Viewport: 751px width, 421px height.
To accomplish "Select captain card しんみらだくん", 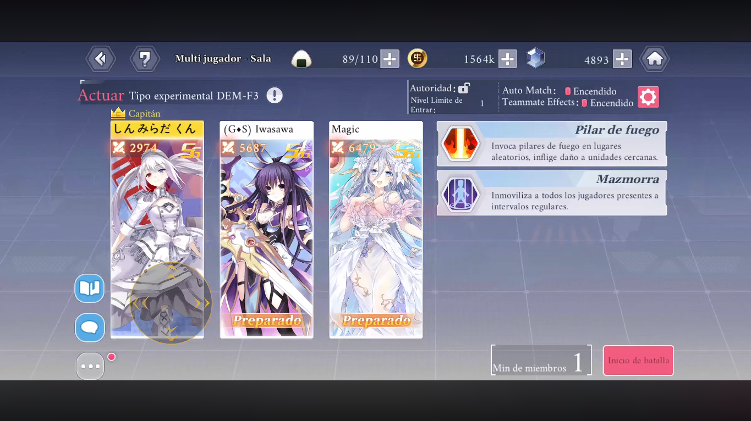I will pos(157,230).
